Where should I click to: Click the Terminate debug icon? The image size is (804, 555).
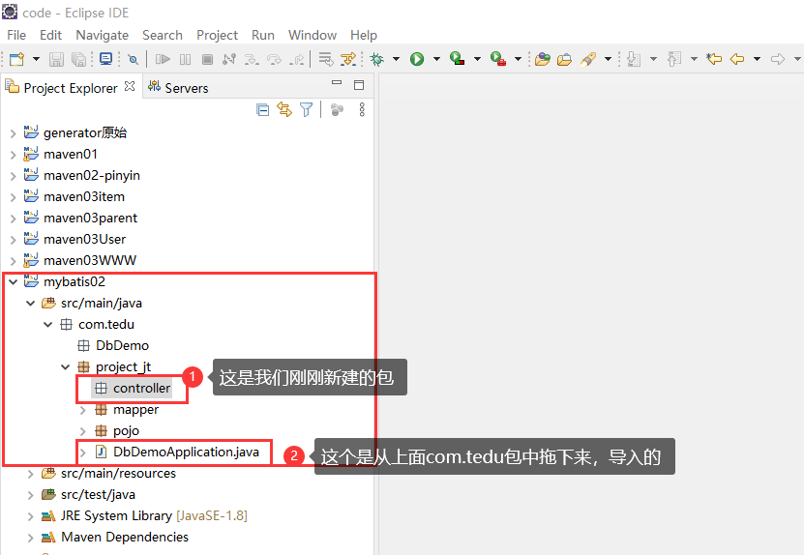click(207, 59)
